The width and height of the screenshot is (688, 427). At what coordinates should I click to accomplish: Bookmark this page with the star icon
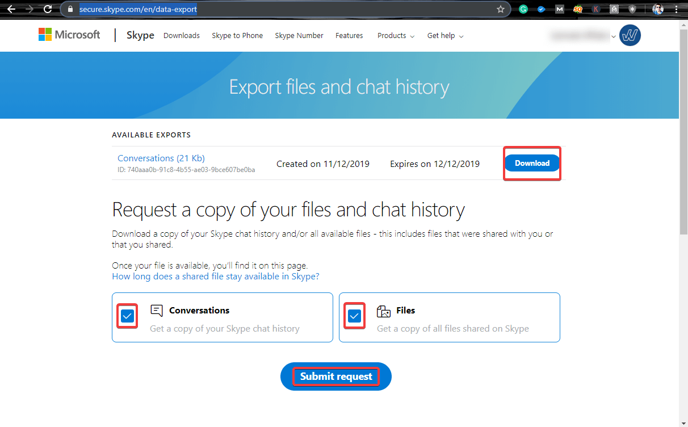501,9
